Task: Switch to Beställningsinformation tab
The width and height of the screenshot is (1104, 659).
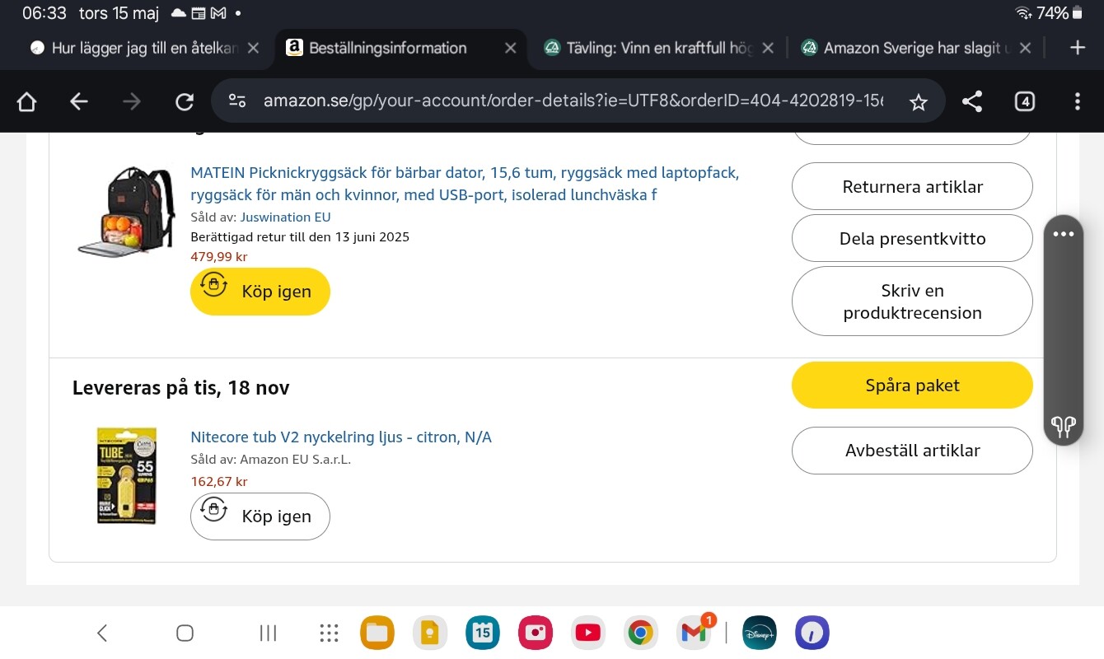Action: click(387, 48)
